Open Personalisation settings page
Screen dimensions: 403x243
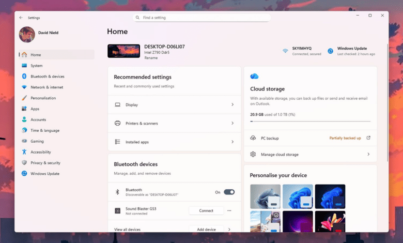(x=56, y=98)
